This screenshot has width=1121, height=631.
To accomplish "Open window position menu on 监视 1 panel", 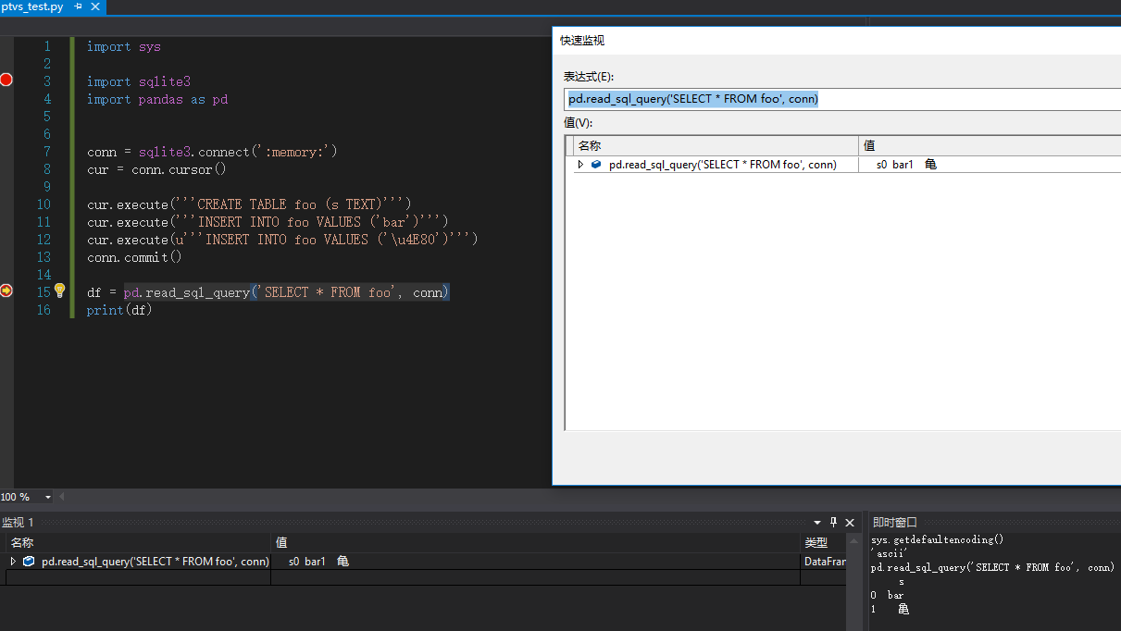I will tap(816, 522).
